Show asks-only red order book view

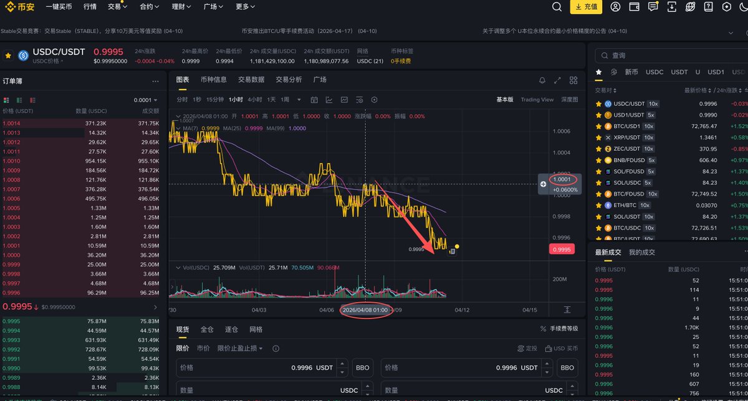32,100
